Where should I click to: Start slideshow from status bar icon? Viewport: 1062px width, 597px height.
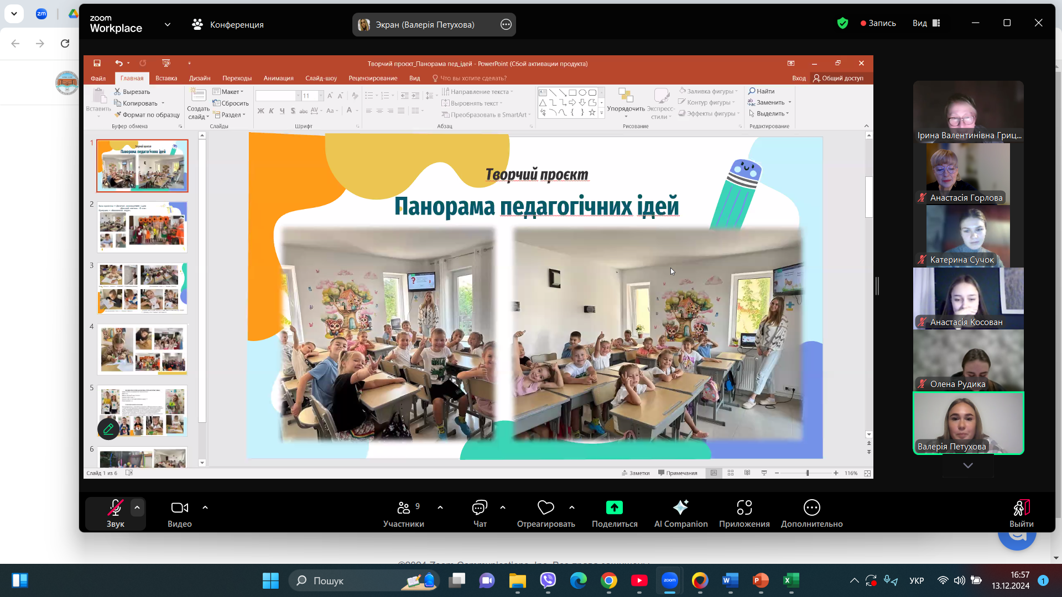click(764, 473)
